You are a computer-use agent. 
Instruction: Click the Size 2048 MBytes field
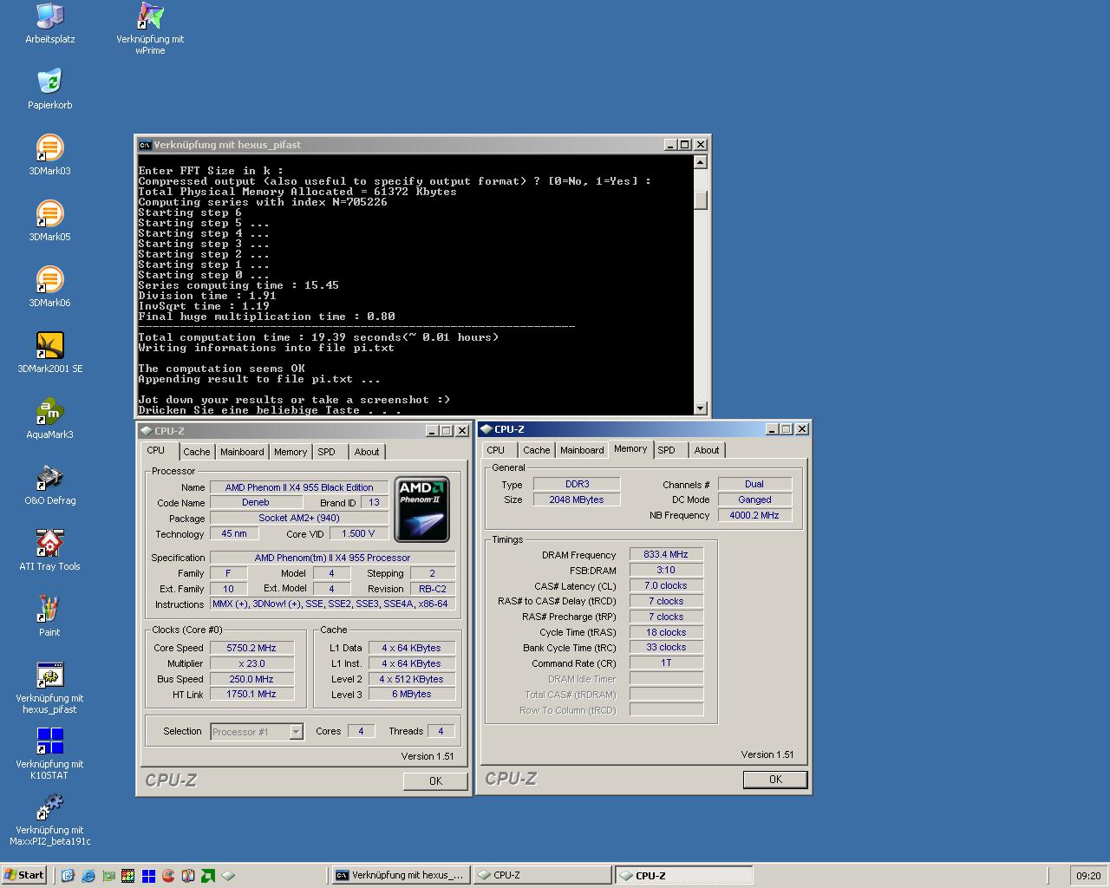[x=577, y=499]
